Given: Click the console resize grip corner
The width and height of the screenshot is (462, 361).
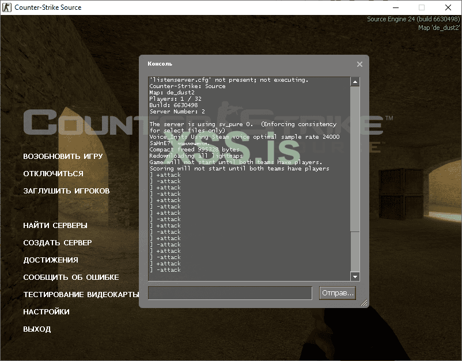Looking at the screenshot, I should (x=364, y=303).
